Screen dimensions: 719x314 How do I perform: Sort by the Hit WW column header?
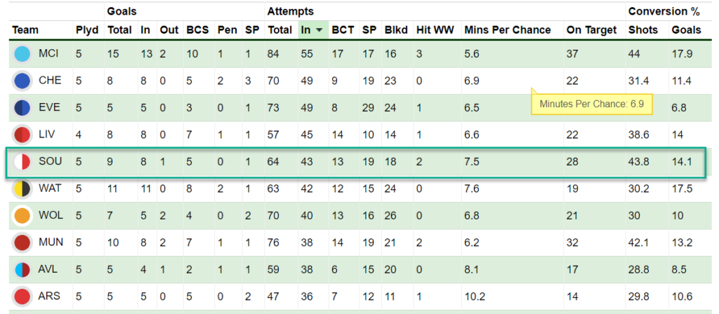coord(435,30)
